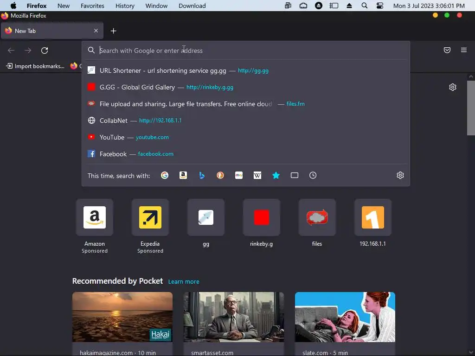The image size is (475, 356).
Task: Save to Pocket toolbar icon
Action: [447, 50]
